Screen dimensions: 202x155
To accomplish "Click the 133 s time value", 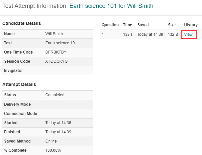I will coord(128,34).
